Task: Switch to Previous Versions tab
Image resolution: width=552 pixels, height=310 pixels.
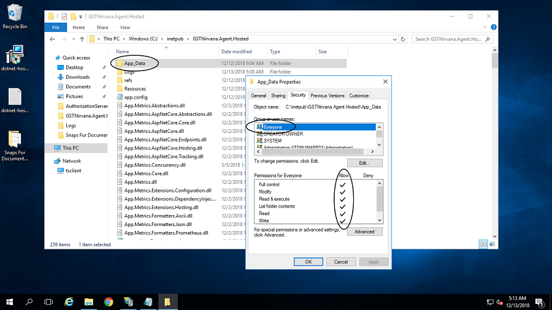Action: (328, 96)
